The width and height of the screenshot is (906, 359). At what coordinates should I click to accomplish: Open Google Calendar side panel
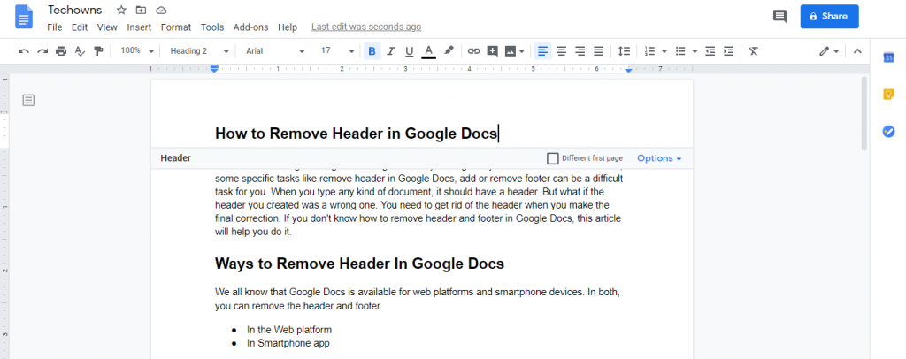[x=888, y=57]
